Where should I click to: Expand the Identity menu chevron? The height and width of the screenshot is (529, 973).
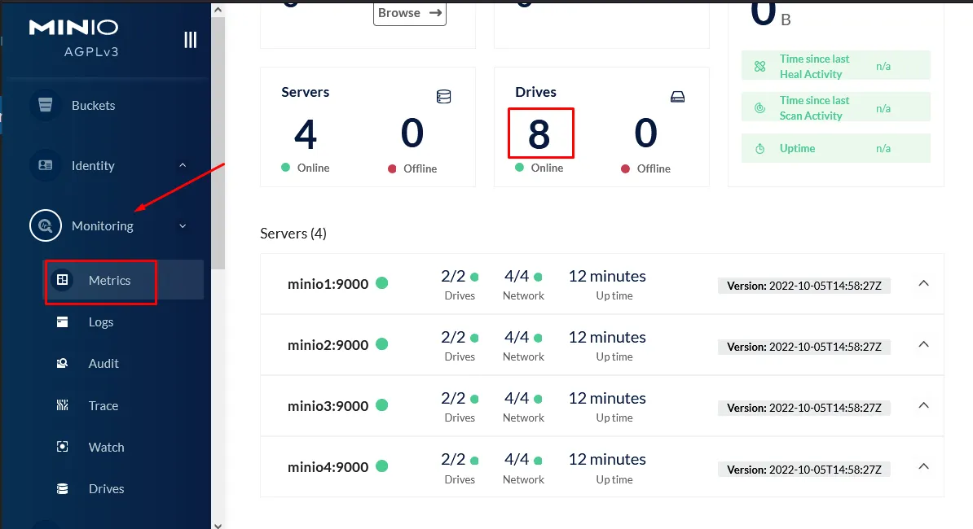pyautogui.click(x=183, y=165)
